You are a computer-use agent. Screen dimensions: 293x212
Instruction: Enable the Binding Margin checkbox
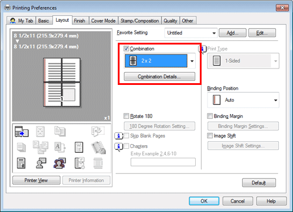210,116
